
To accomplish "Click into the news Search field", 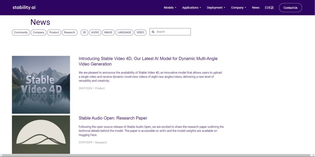I will click(x=170, y=32).
